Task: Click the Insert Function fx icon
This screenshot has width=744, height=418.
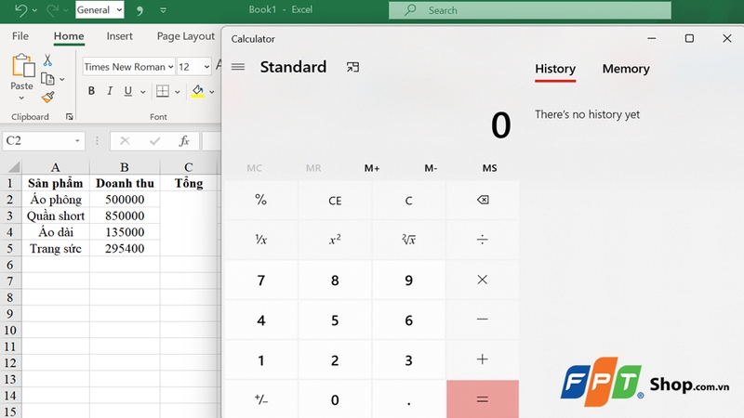Action: (x=184, y=141)
